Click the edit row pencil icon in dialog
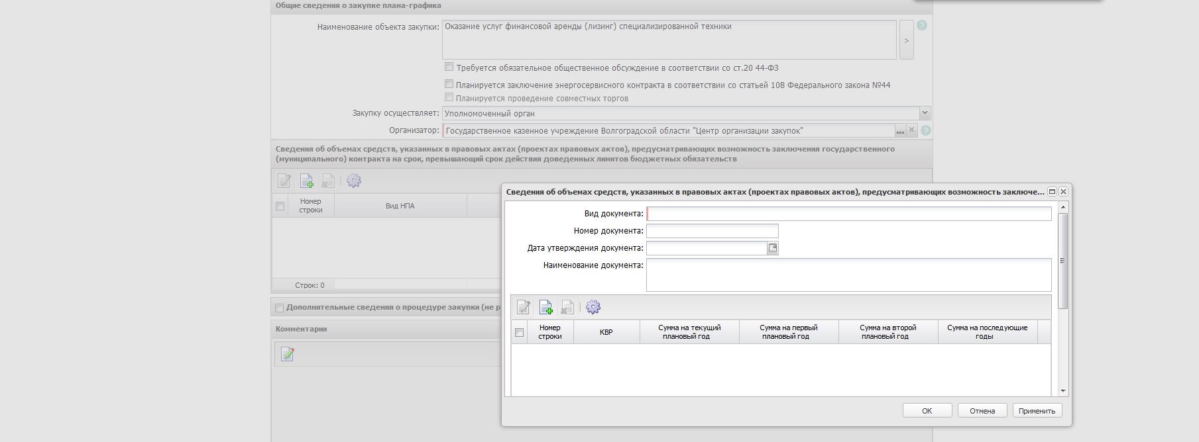The image size is (1199, 442). 524,307
